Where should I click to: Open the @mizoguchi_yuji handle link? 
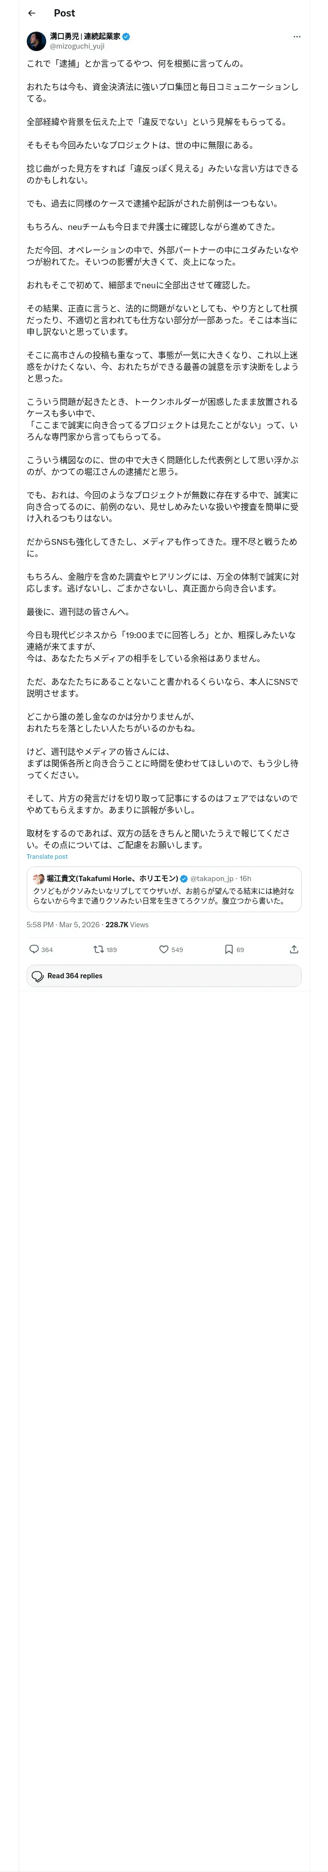click(x=77, y=46)
